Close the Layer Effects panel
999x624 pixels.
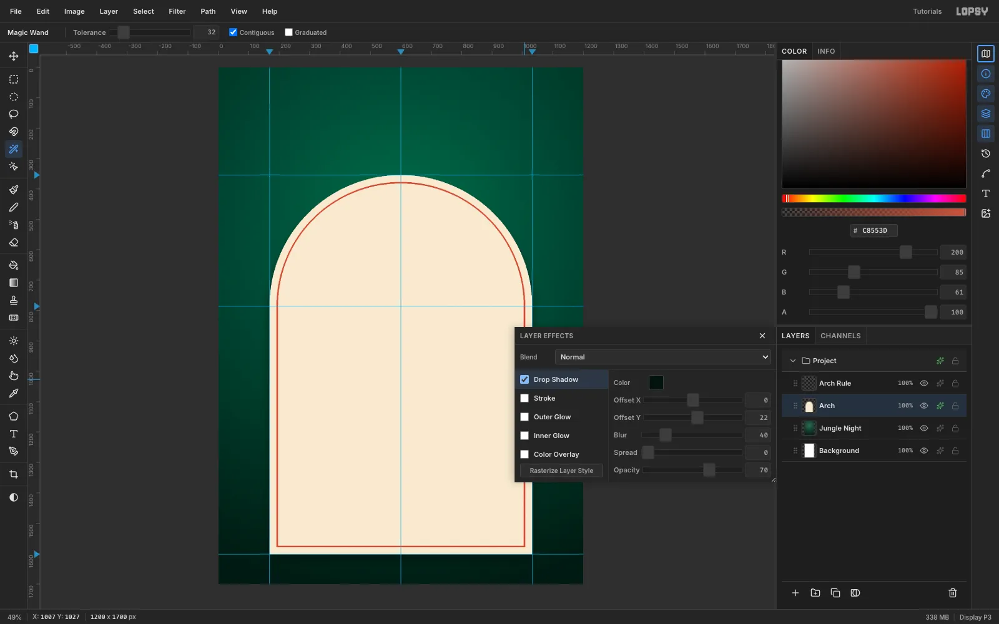click(762, 336)
